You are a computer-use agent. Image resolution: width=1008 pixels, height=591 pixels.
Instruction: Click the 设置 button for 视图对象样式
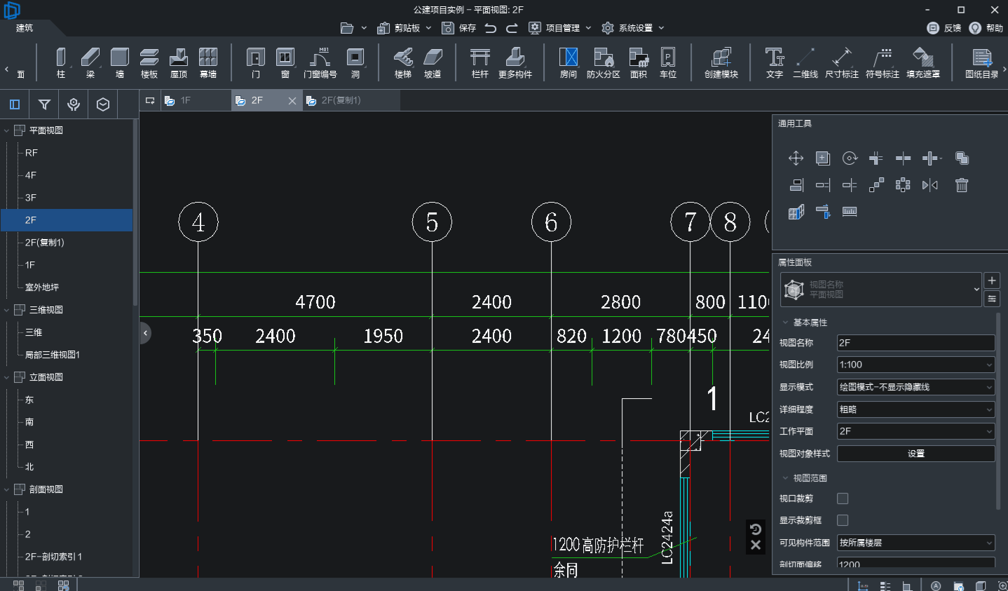(x=916, y=454)
